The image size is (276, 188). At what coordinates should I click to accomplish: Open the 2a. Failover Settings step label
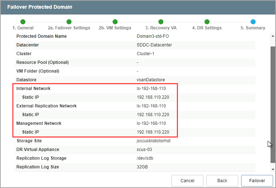(69, 28)
